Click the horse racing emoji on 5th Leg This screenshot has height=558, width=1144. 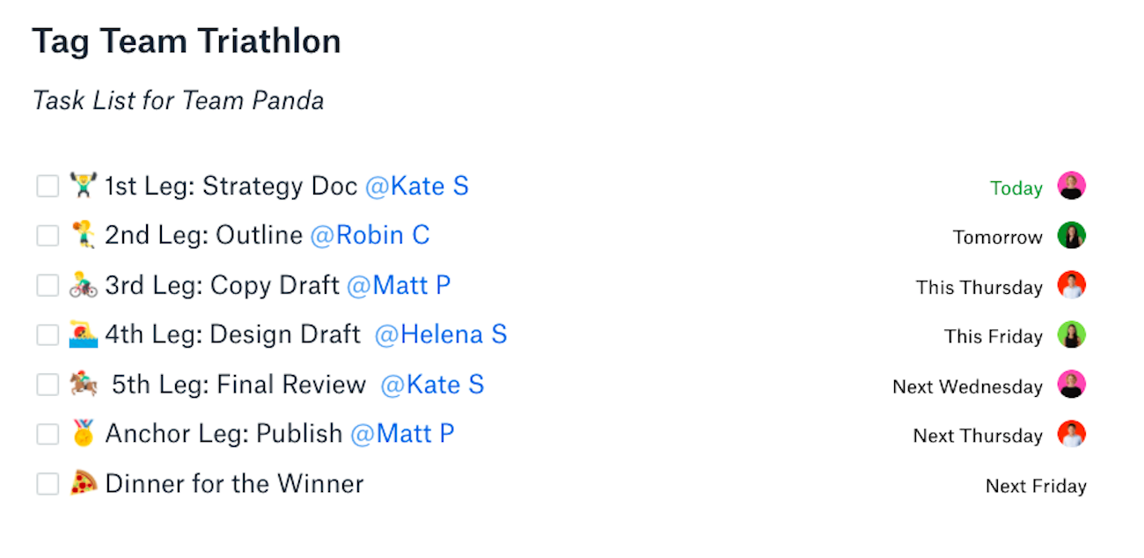pos(83,385)
